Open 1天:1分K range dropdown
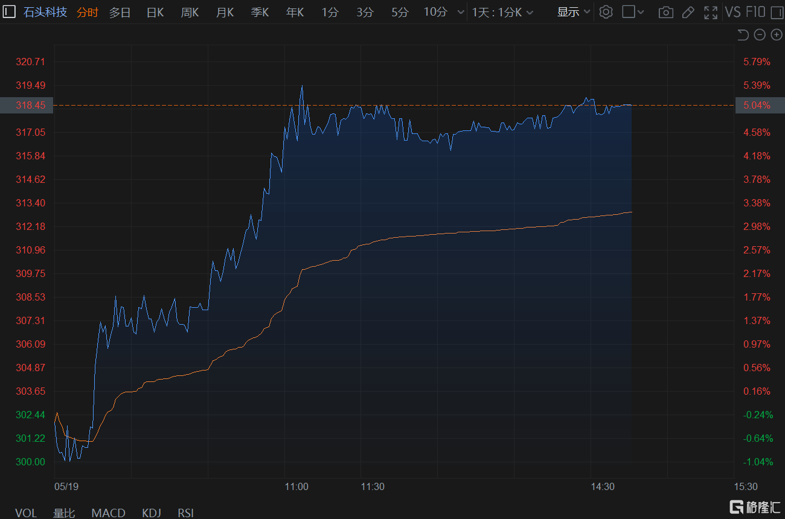 point(502,12)
